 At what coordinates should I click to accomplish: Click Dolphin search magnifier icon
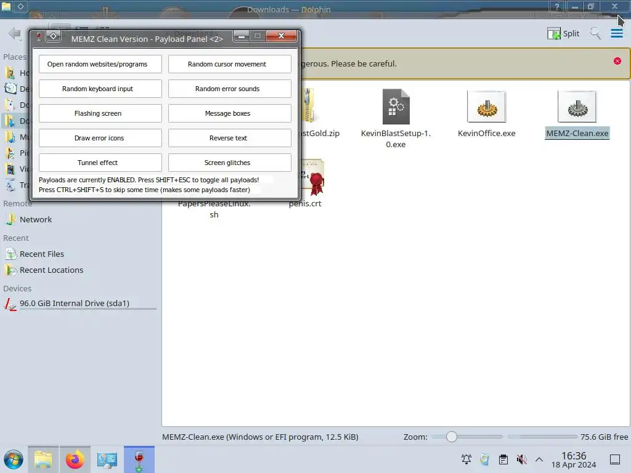click(596, 33)
